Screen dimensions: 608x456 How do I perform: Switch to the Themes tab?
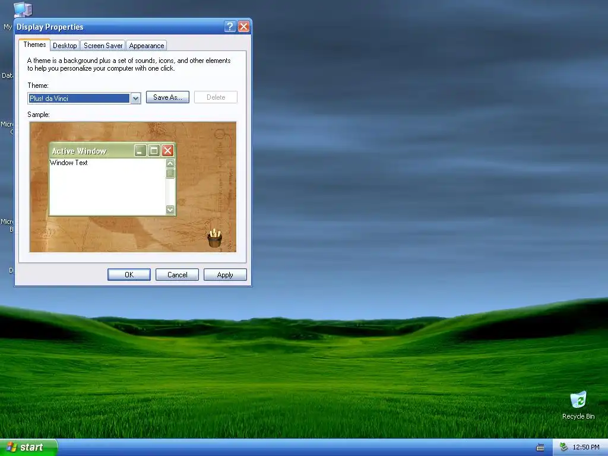coord(34,45)
